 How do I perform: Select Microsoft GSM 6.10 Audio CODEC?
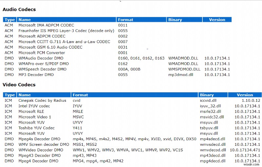pos(50,47)
